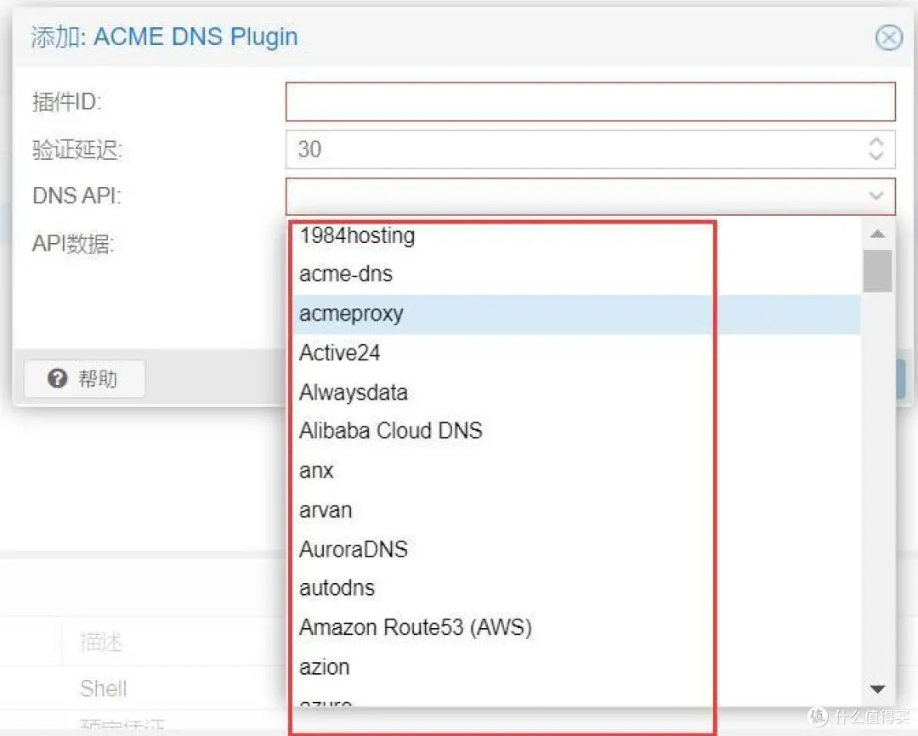
Task: Collapse the DNS API dropdown arrow
Action: click(x=876, y=196)
